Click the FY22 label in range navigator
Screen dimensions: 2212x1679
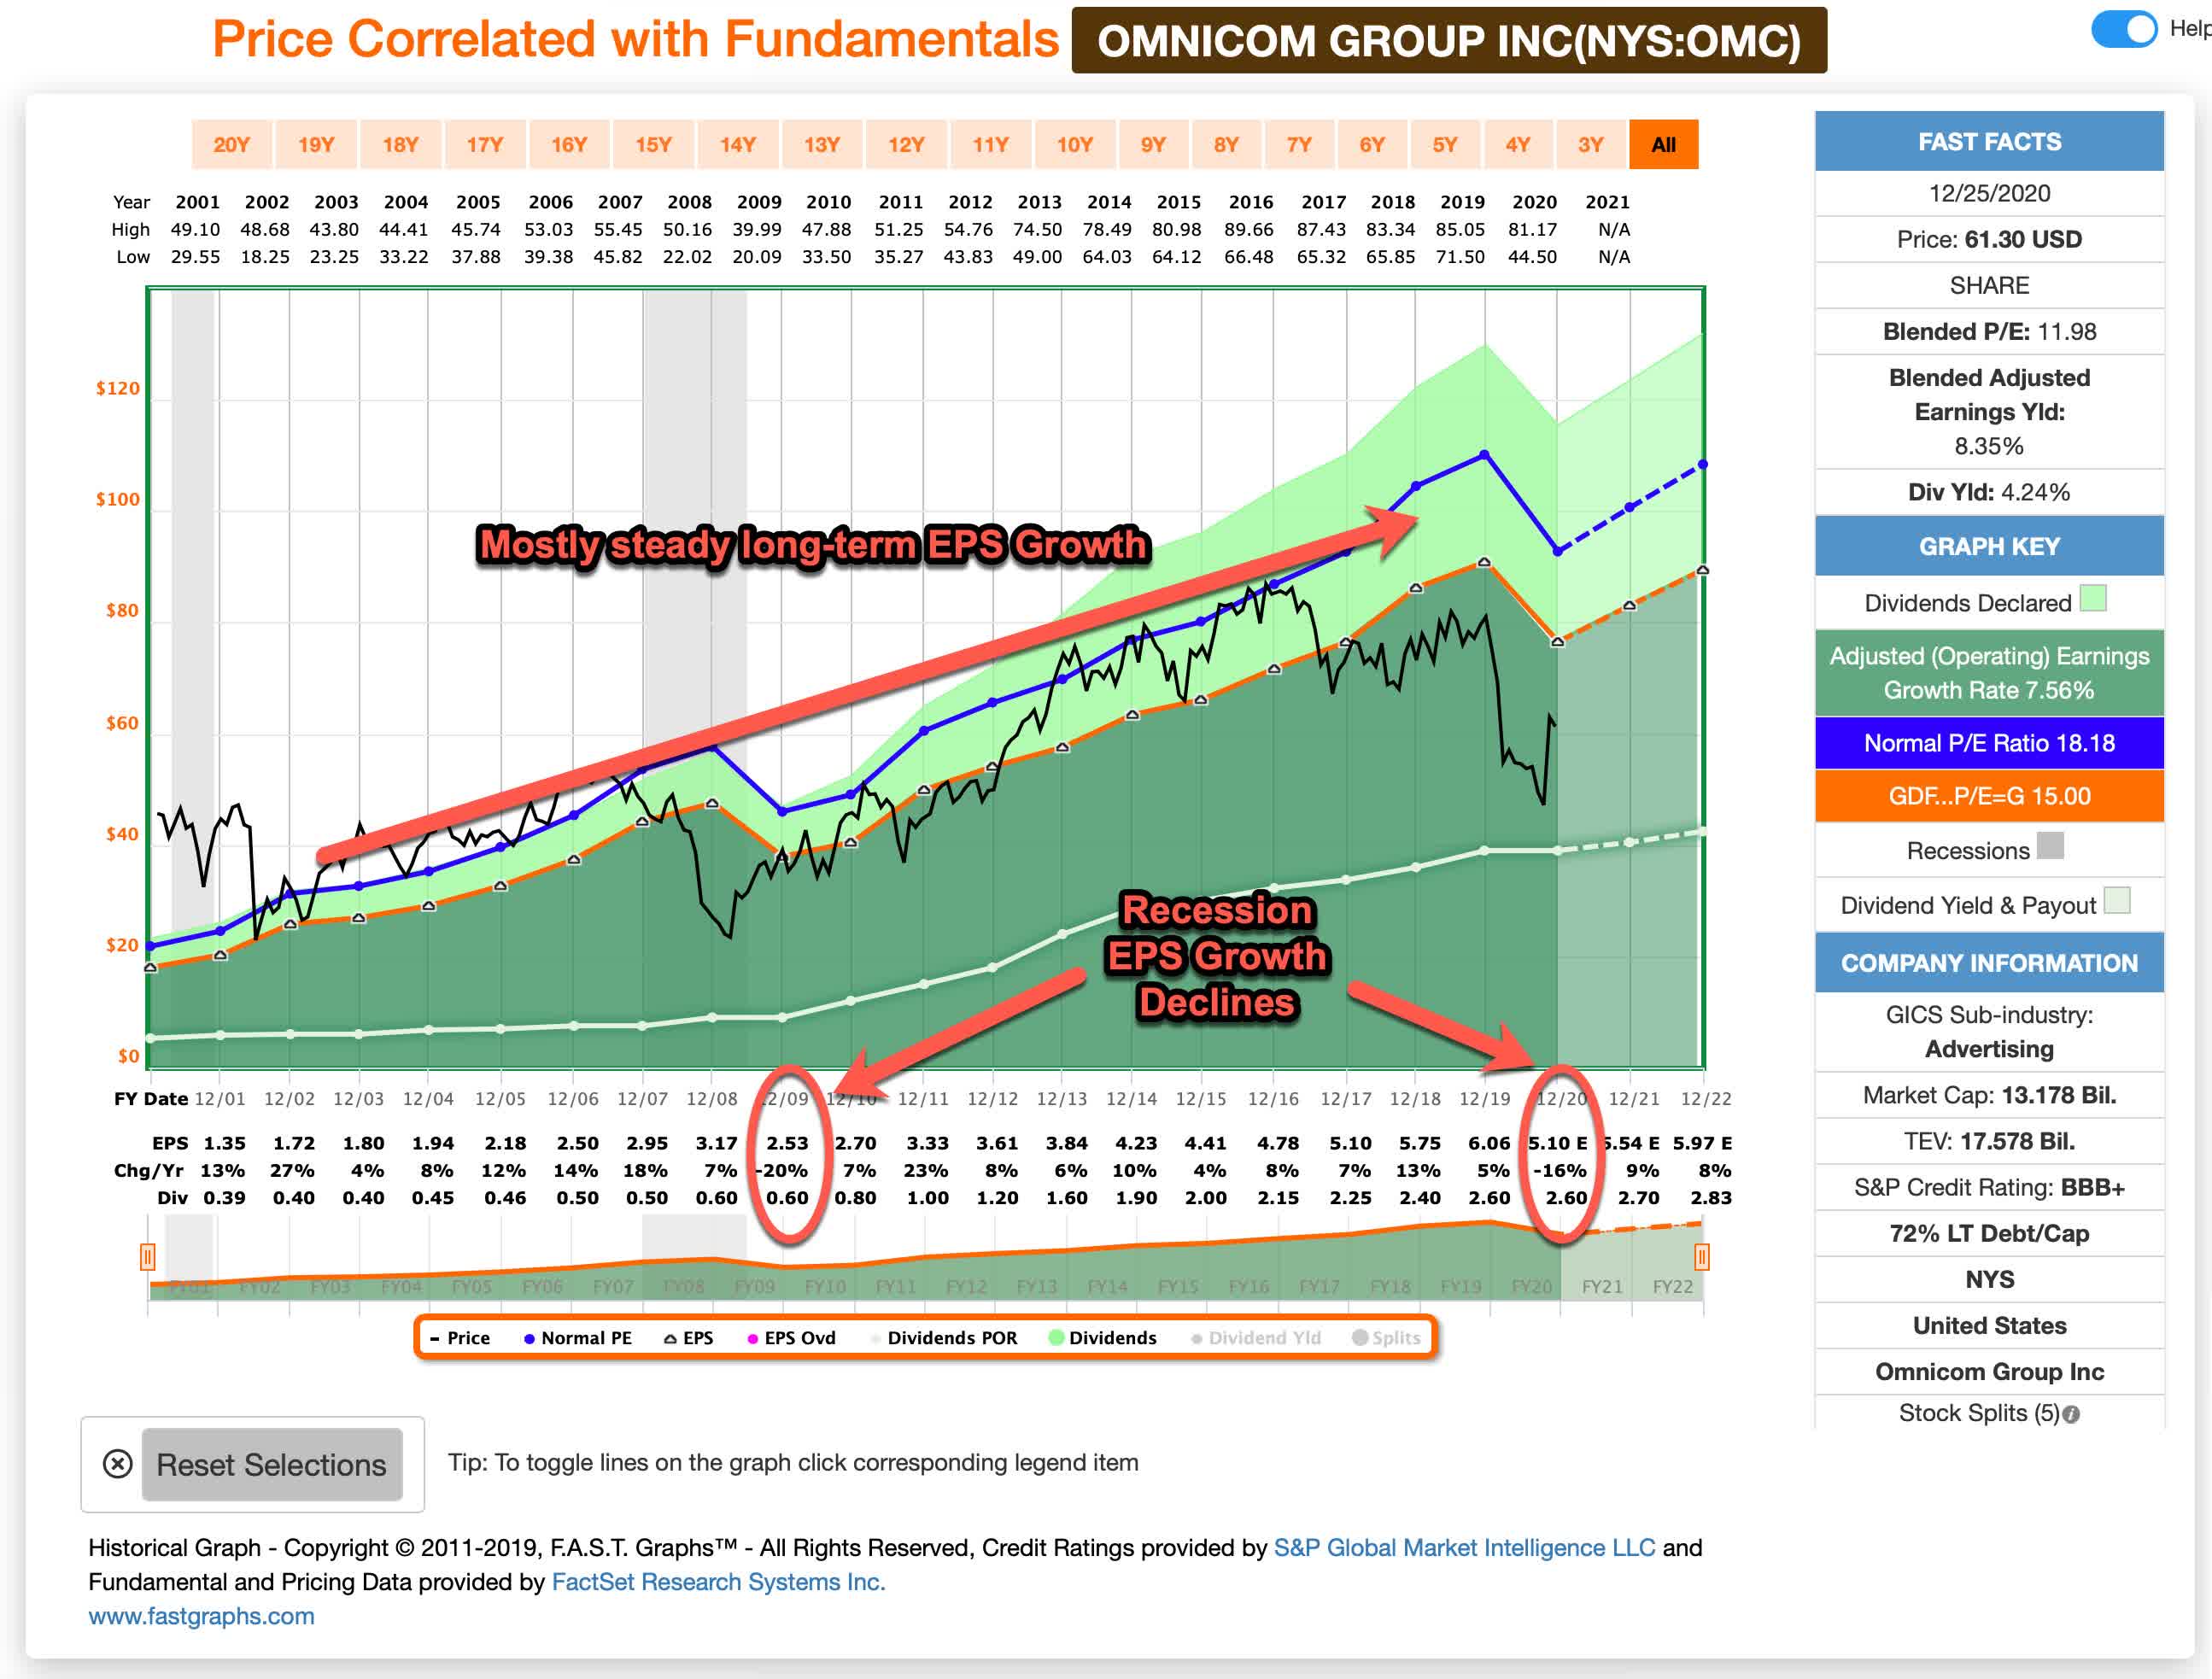pyautogui.click(x=1672, y=1287)
